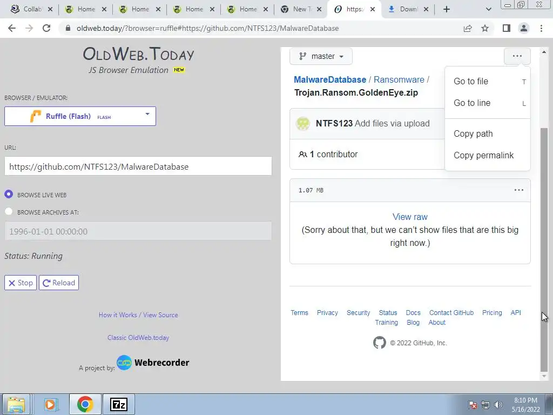Click GitHub octocat logo in footer
The image size is (553, 415).
point(380,343)
